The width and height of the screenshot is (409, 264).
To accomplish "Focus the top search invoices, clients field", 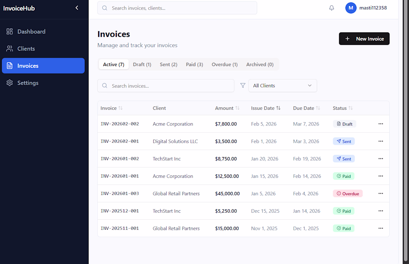I will [x=177, y=8].
